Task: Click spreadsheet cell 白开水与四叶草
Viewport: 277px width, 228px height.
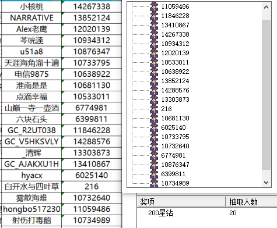Action: coord(31,187)
